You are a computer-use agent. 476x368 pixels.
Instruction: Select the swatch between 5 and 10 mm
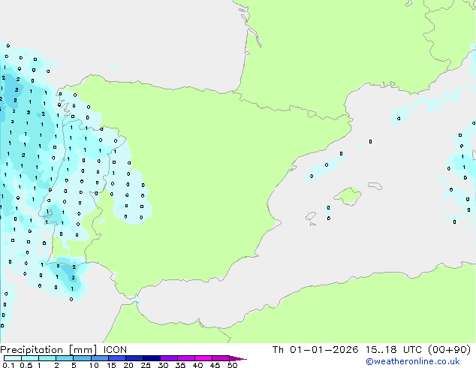83,358
